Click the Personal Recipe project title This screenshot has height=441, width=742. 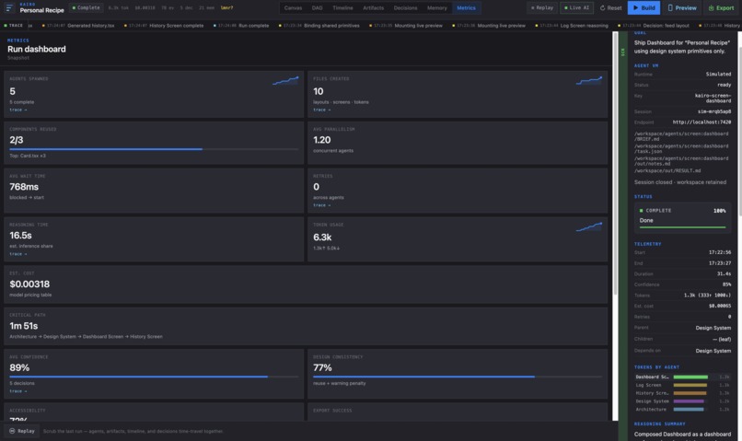click(x=41, y=10)
